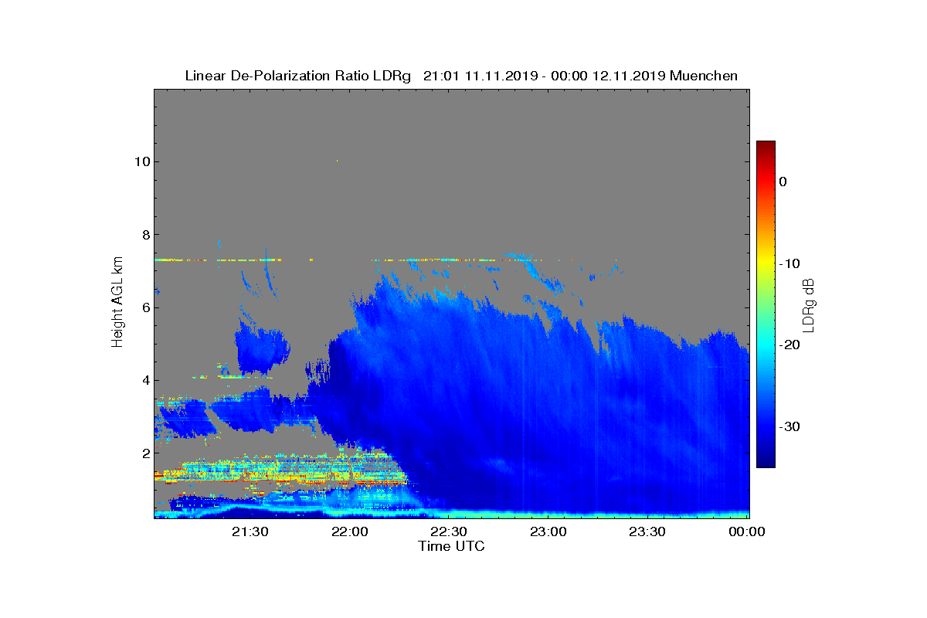Click the 22:30 time tick label

pos(449,531)
